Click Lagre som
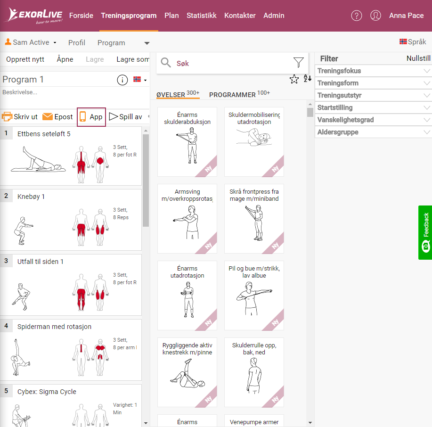Image resolution: width=432 pixels, height=427 pixels. pyautogui.click(x=132, y=59)
